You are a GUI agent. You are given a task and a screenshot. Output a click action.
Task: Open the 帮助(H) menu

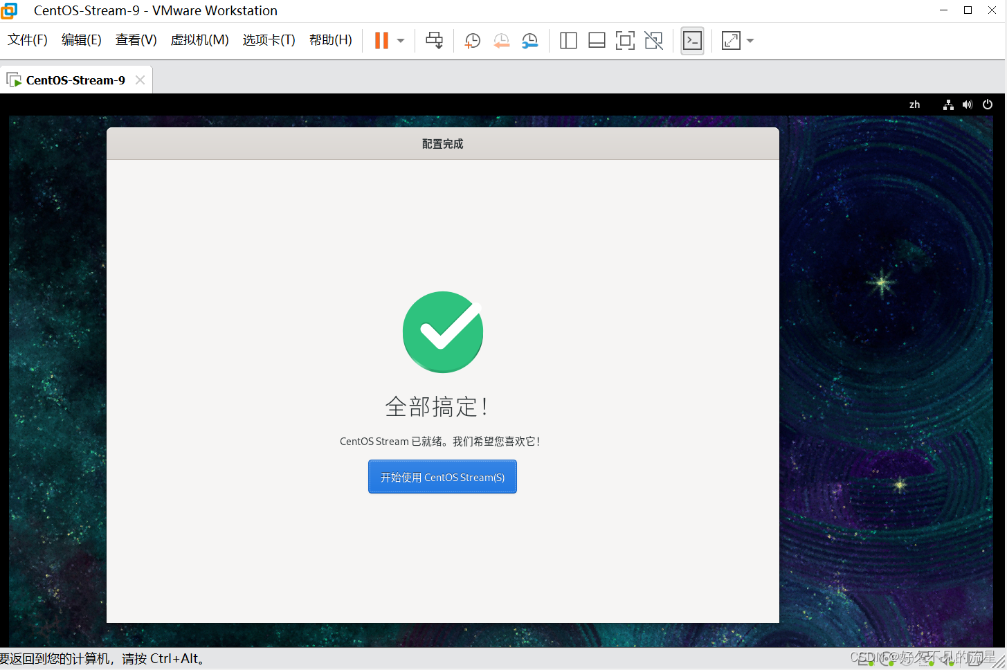coord(330,40)
